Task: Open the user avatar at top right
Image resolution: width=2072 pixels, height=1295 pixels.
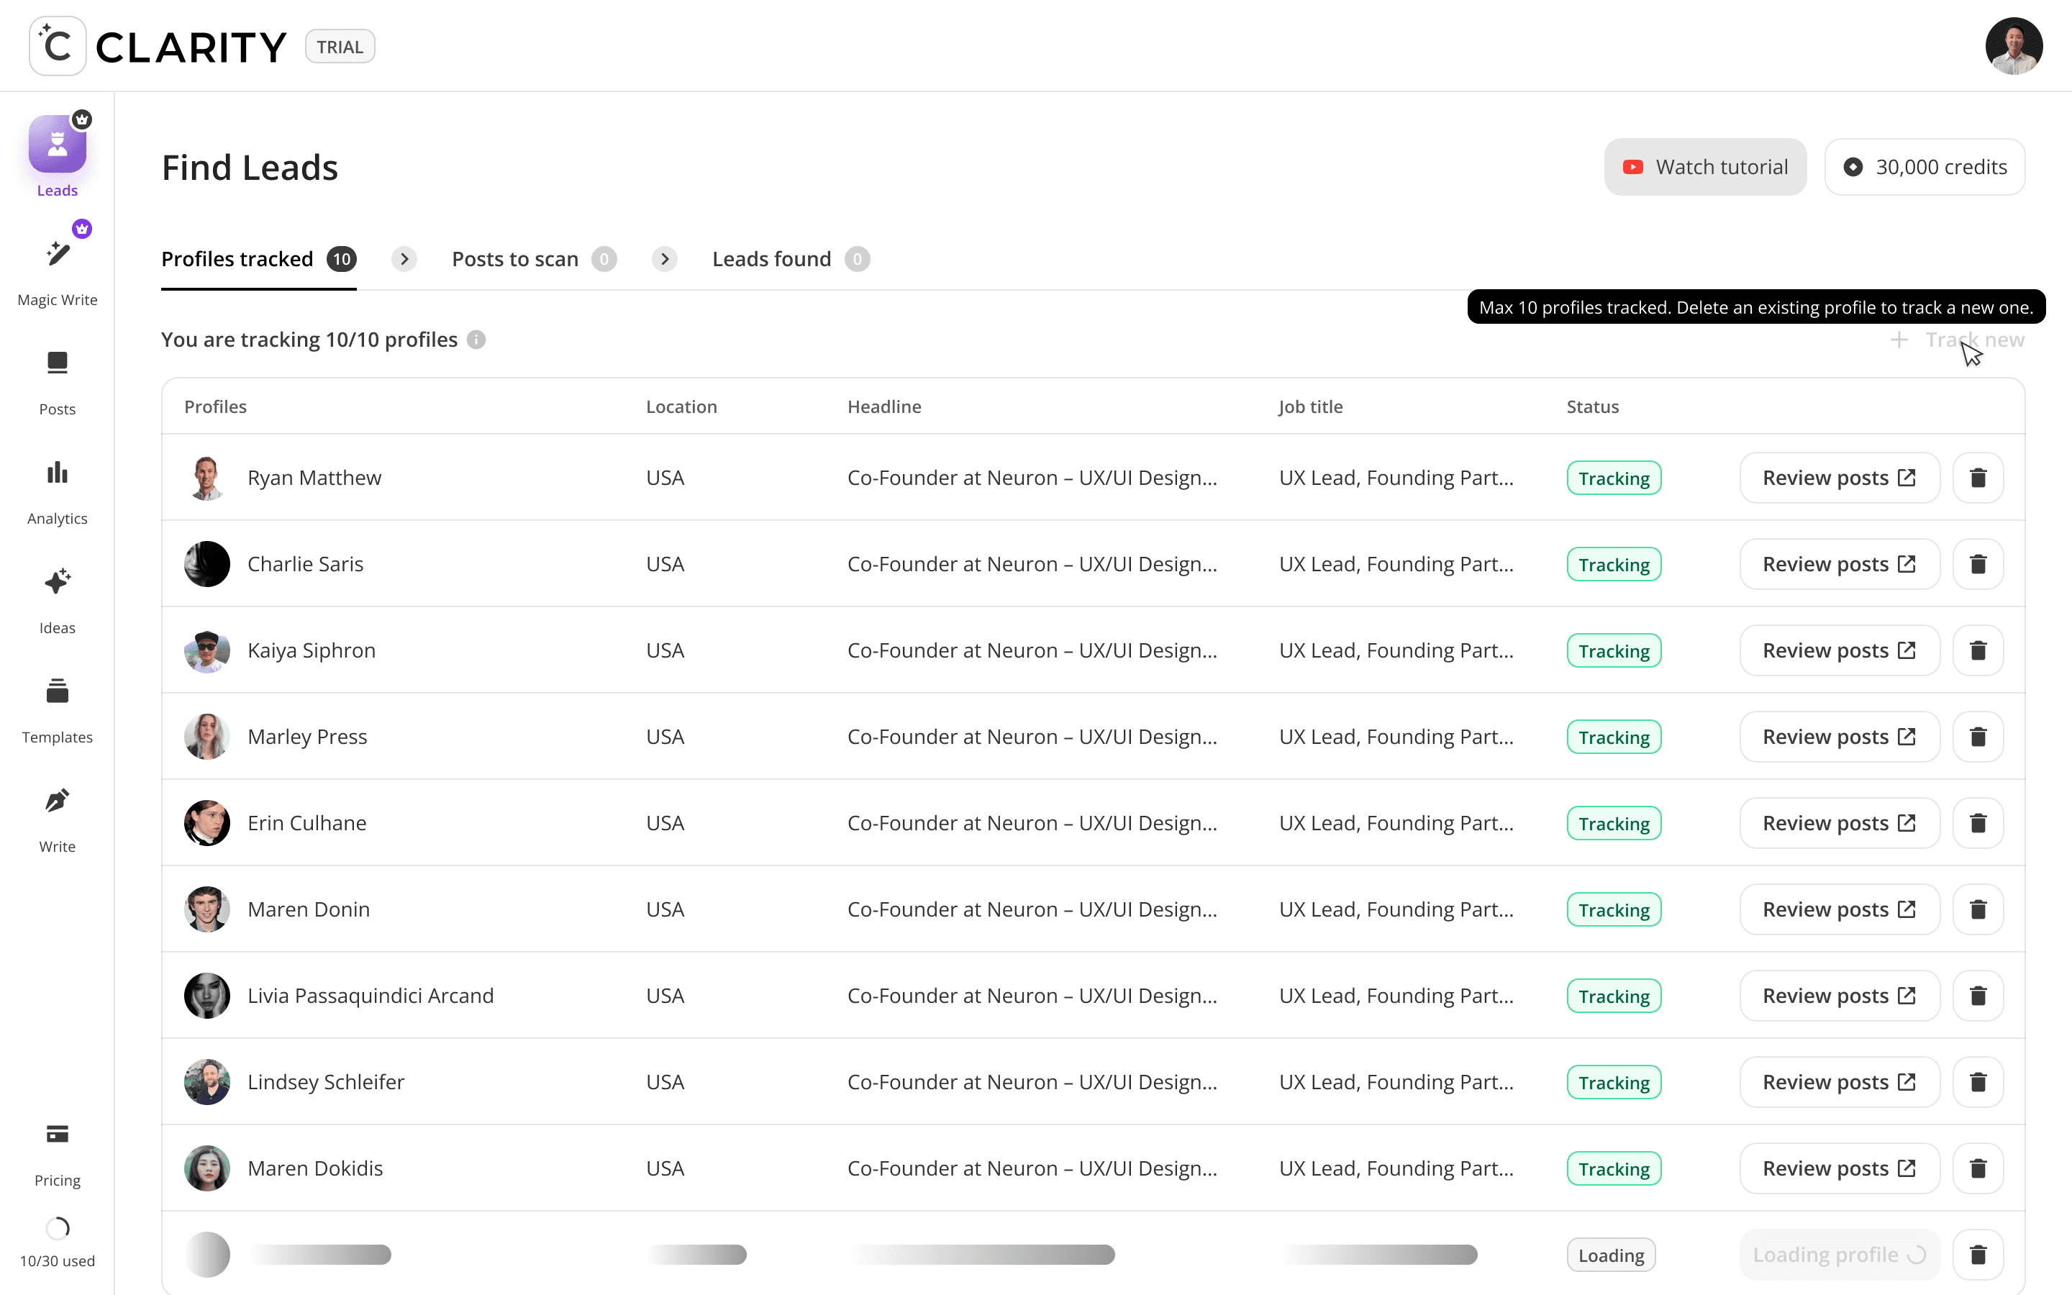Action: pyautogui.click(x=2013, y=46)
